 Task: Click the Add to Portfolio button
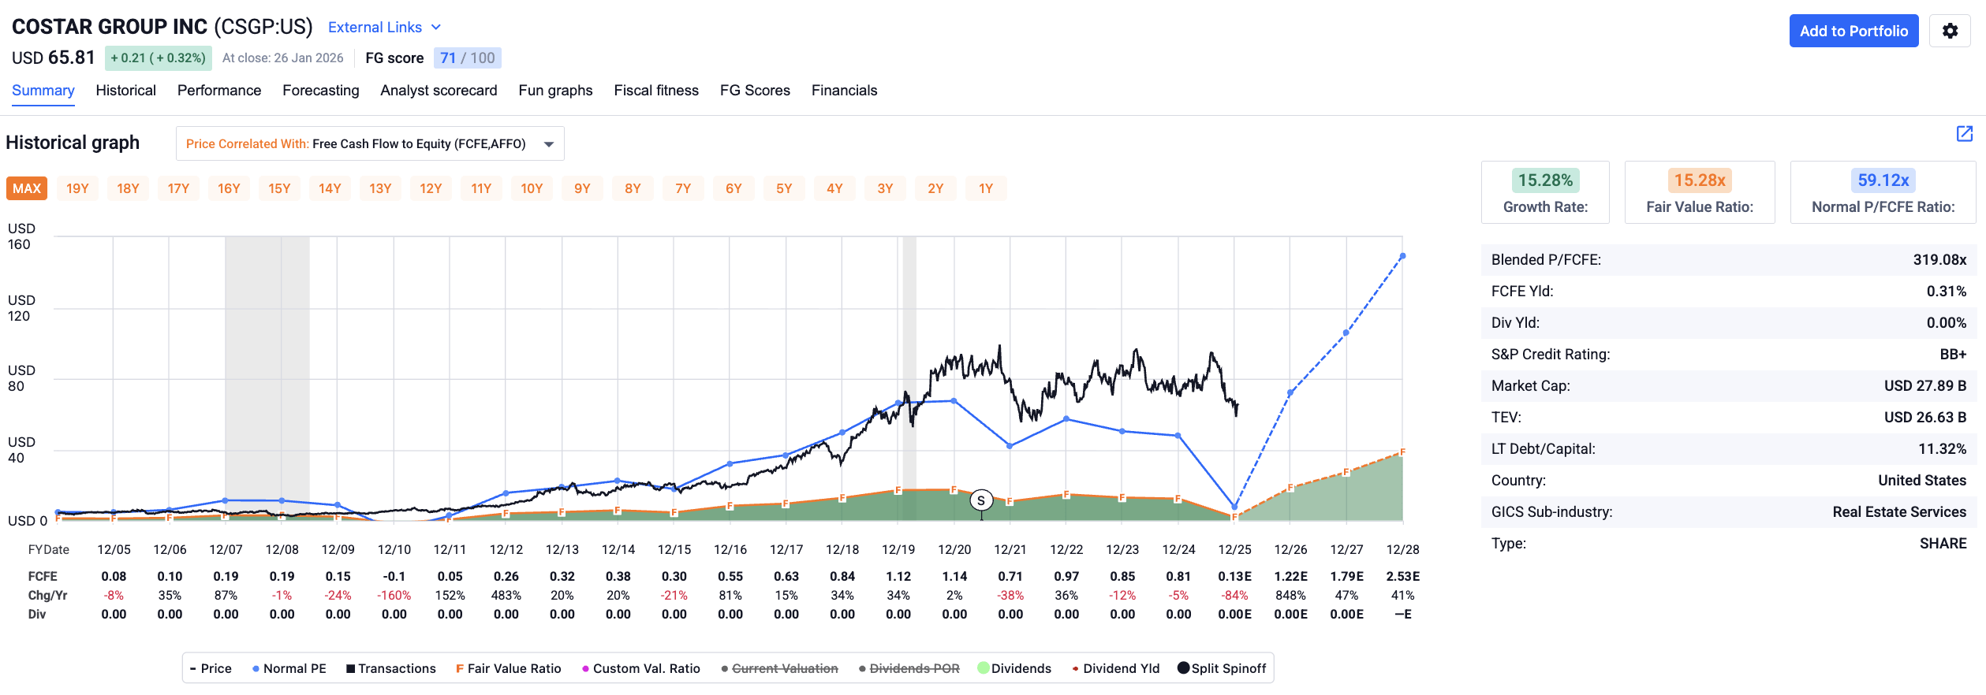(1853, 31)
